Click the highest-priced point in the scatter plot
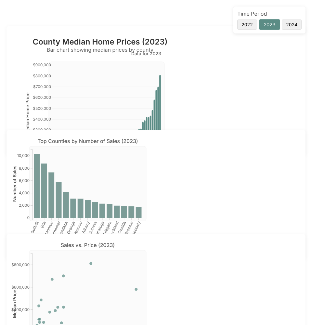 (x=91, y=264)
